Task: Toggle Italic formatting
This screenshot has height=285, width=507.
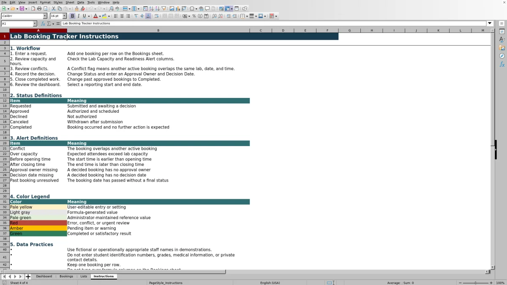Action: coord(78,16)
